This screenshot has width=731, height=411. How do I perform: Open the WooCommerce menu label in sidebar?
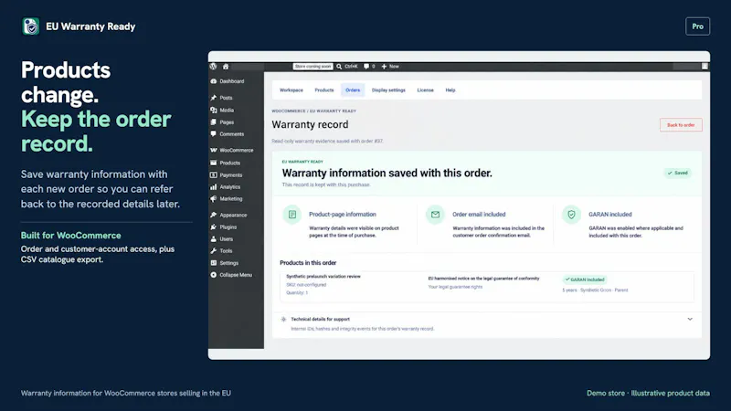pos(237,150)
